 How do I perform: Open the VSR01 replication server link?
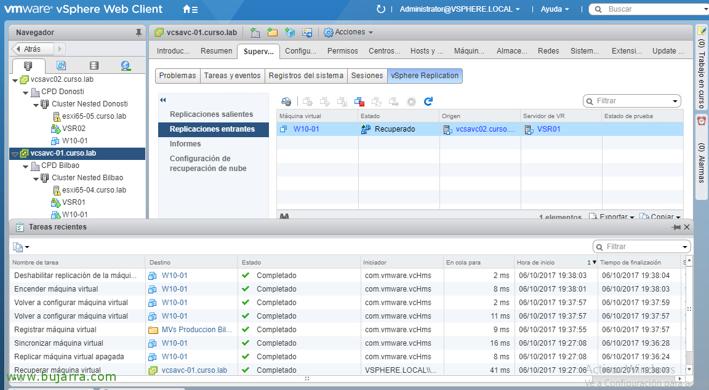point(549,129)
